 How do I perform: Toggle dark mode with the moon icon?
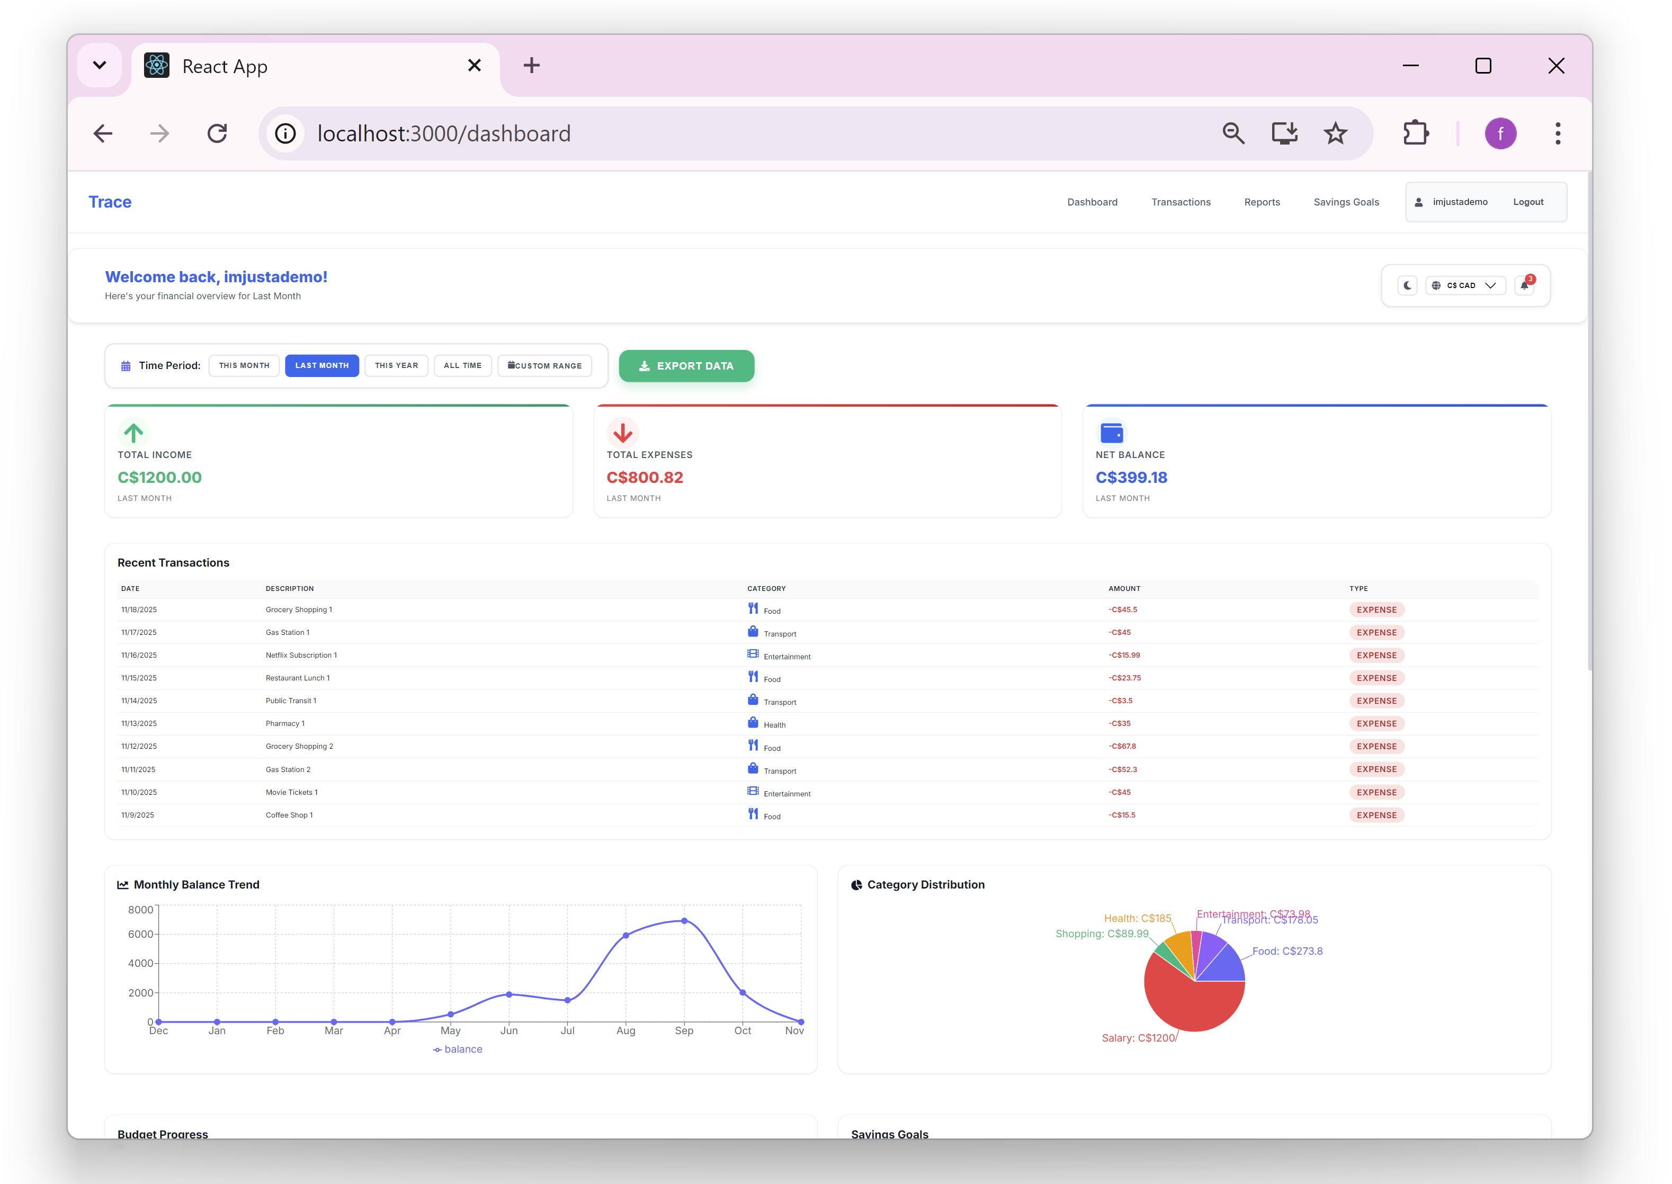(x=1407, y=285)
